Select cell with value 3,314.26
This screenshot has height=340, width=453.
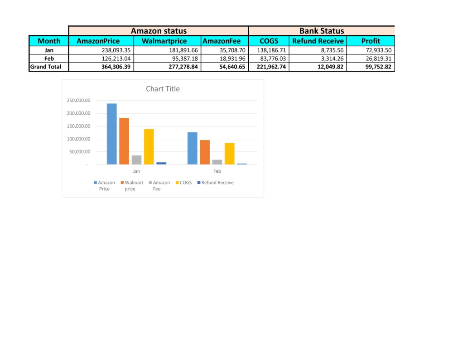[318, 58]
